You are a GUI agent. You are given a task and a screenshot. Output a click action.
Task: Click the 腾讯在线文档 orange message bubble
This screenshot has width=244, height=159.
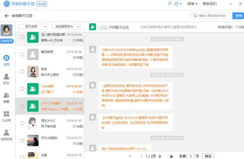135,95
